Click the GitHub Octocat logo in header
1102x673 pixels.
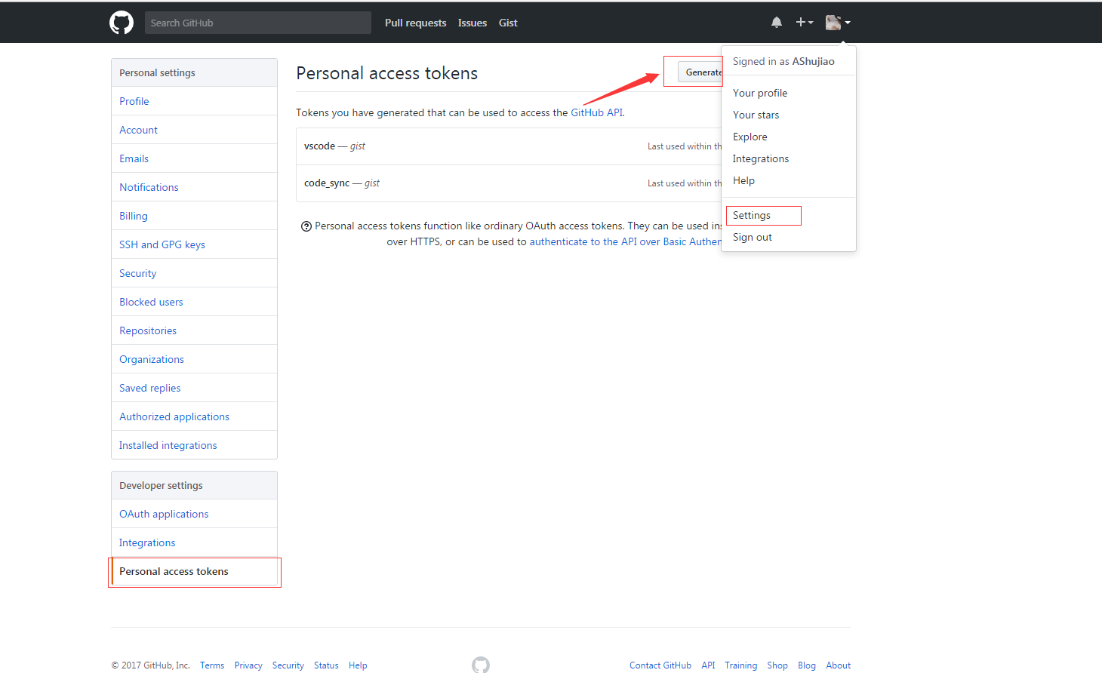[x=122, y=23]
